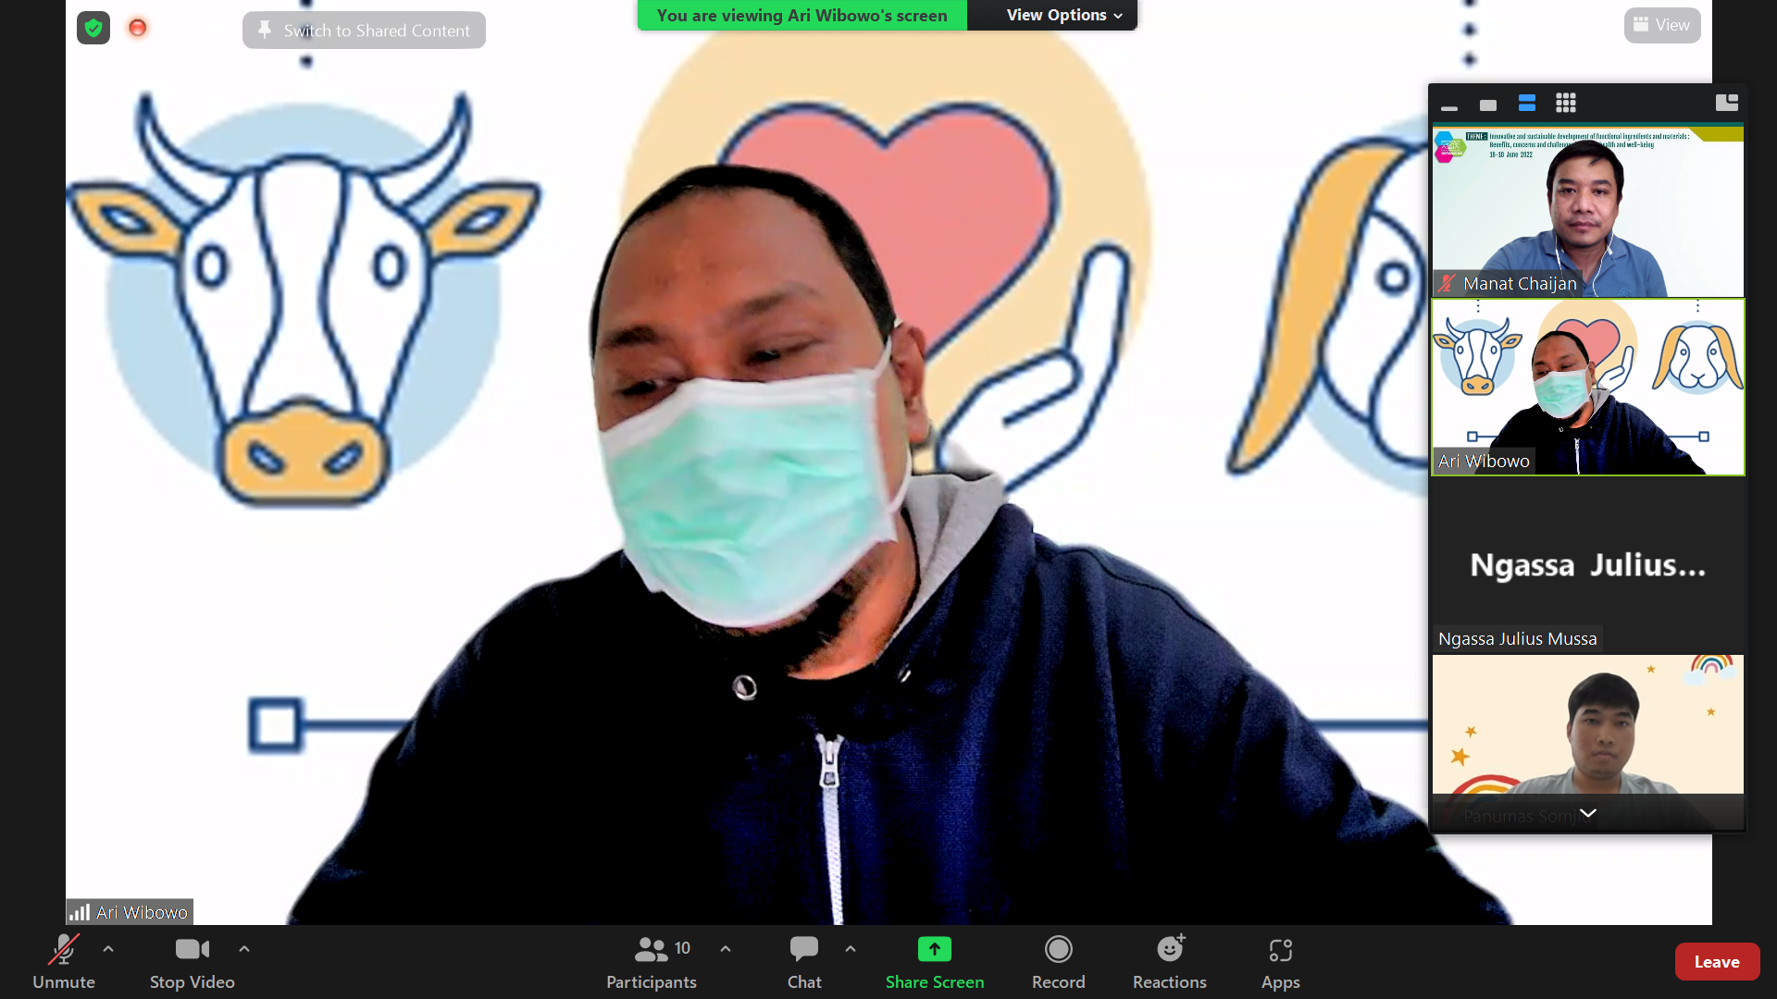This screenshot has height=999, width=1777.
Task: Open chat options caret menu
Action: (x=851, y=948)
